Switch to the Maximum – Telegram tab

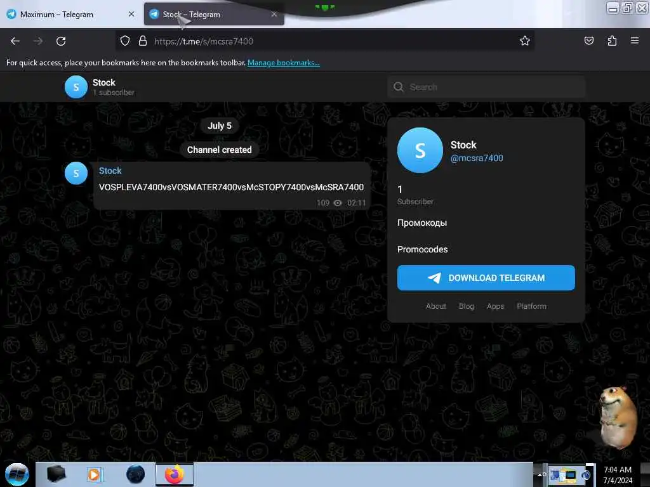coord(70,14)
